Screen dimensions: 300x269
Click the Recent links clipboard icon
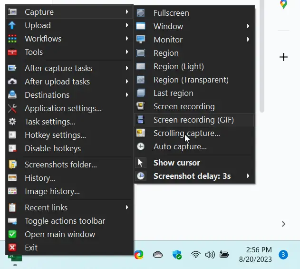[12, 207]
